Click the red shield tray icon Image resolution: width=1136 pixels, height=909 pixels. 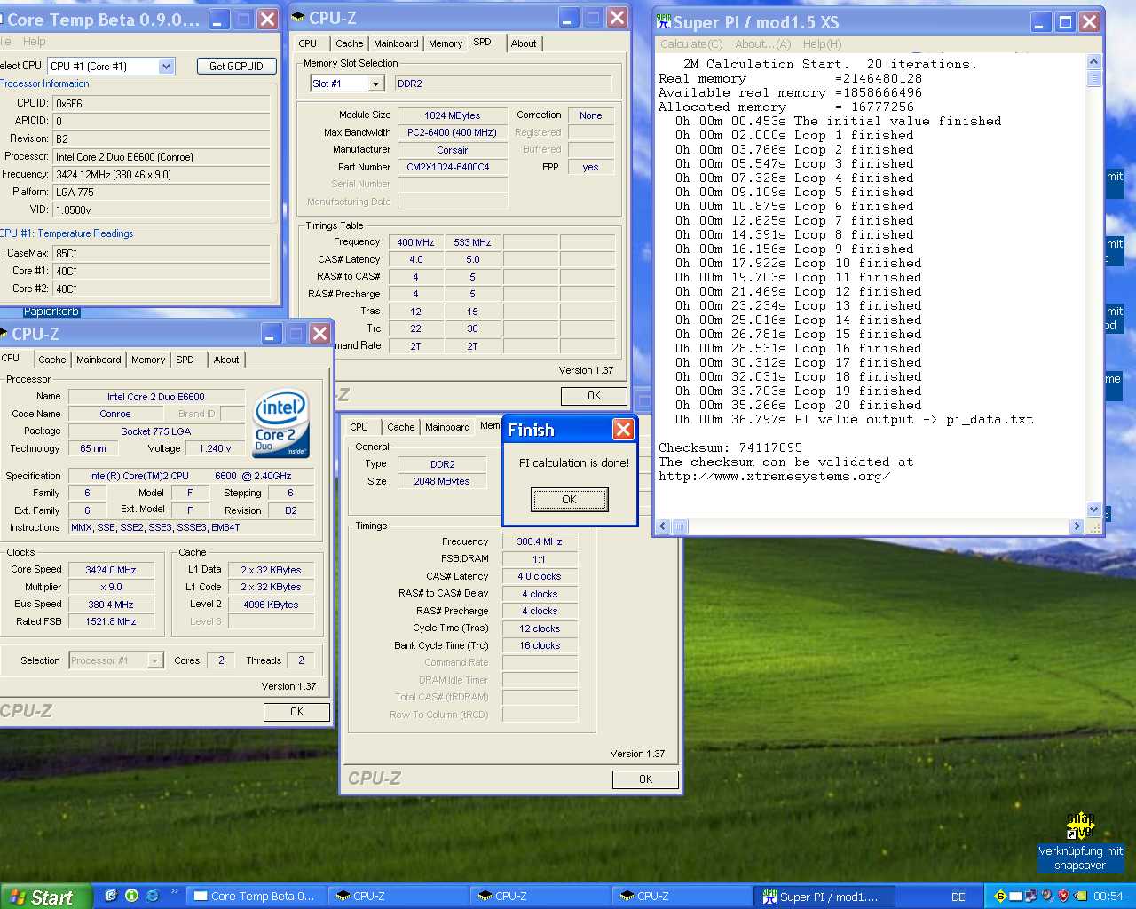[x=1063, y=897]
